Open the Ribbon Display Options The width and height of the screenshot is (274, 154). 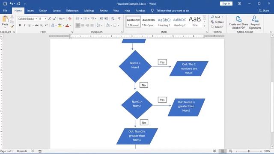pyautogui.click(x=239, y=4)
